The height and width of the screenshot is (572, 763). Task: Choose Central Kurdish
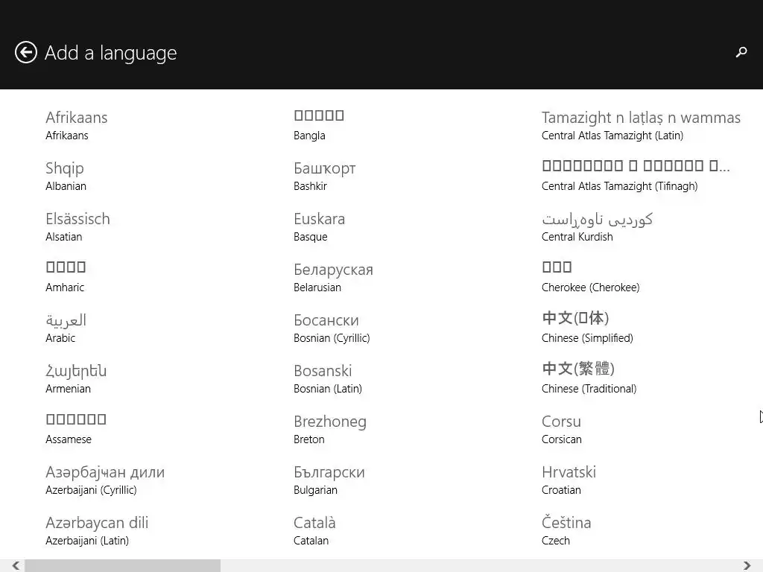[x=597, y=226]
